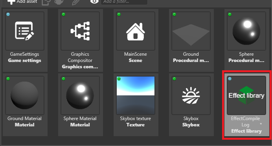Click the MainScene name label
The height and width of the screenshot is (146, 272).
[x=136, y=54]
